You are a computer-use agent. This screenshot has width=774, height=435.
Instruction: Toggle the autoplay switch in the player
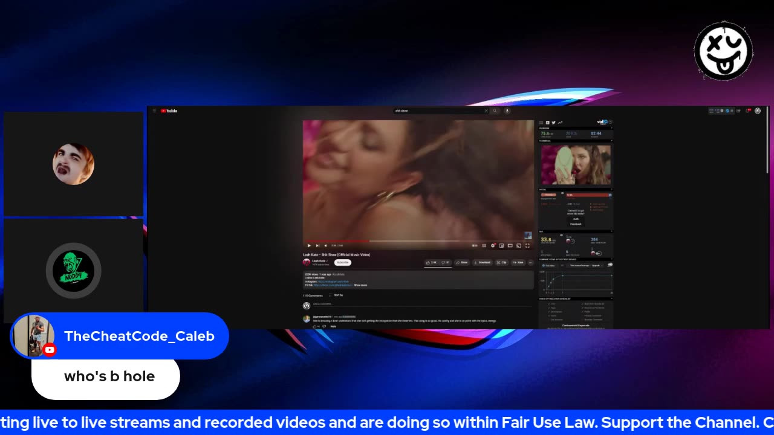click(475, 246)
